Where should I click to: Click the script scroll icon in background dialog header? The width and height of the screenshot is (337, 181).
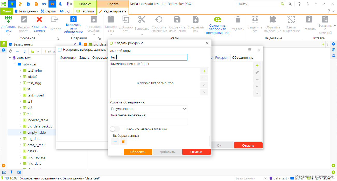pyautogui.click(x=249, y=50)
